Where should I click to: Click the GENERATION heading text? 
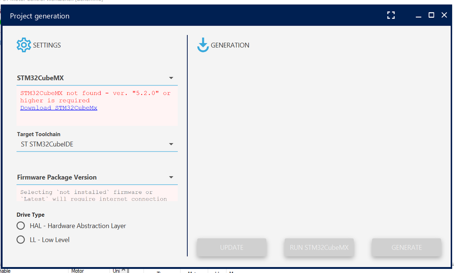point(230,45)
